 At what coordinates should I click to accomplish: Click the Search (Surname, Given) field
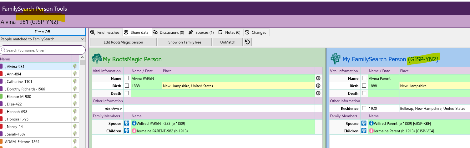tap(43, 50)
